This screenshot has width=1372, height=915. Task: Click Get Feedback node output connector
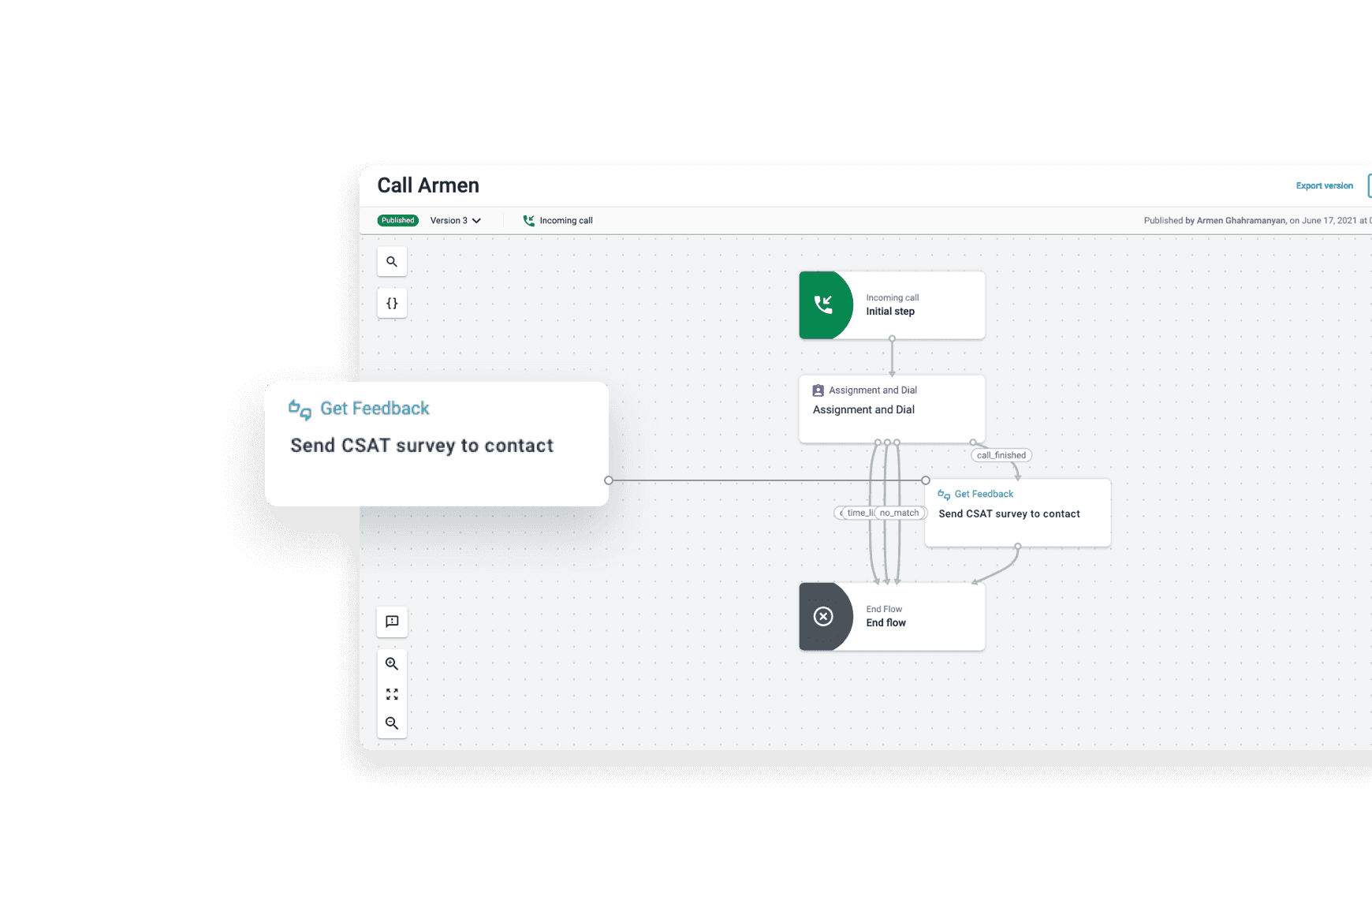[x=1018, y=546]
